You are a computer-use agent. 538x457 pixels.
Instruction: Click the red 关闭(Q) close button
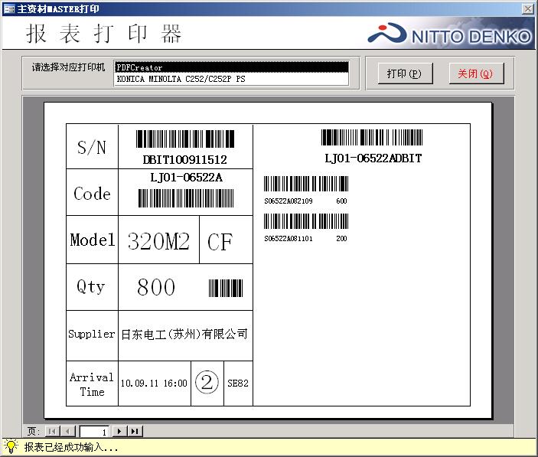click(x=476, y=73)
